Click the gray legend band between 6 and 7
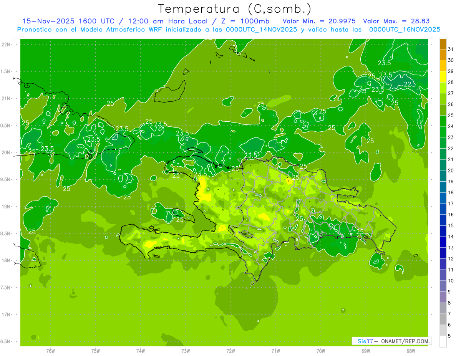 pos(443,319)
